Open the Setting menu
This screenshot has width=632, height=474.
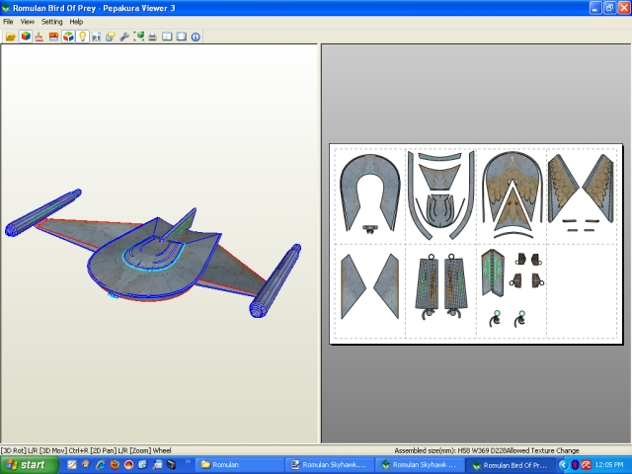pyautogui.click(x=52, y=22)
